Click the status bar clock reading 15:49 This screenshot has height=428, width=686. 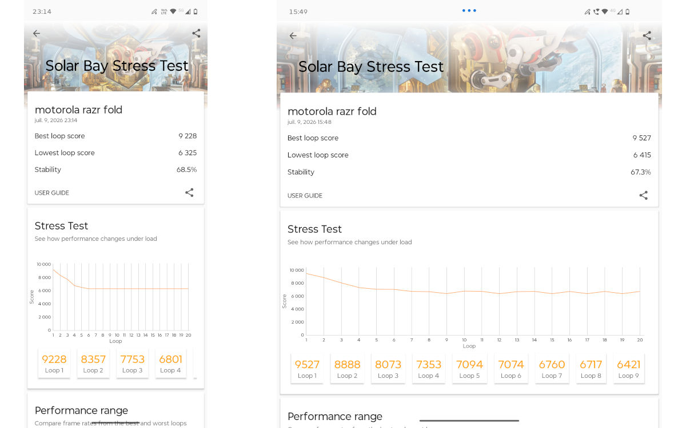click(x=298, y=11)
